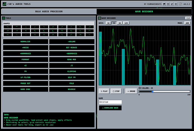The height and width of the screenshot is (131, 194).
Task: Apply the Reverse tool
Action: 72,89
